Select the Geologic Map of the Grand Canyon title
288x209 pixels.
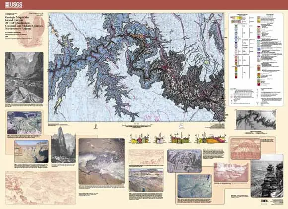(x=24, y=23)
